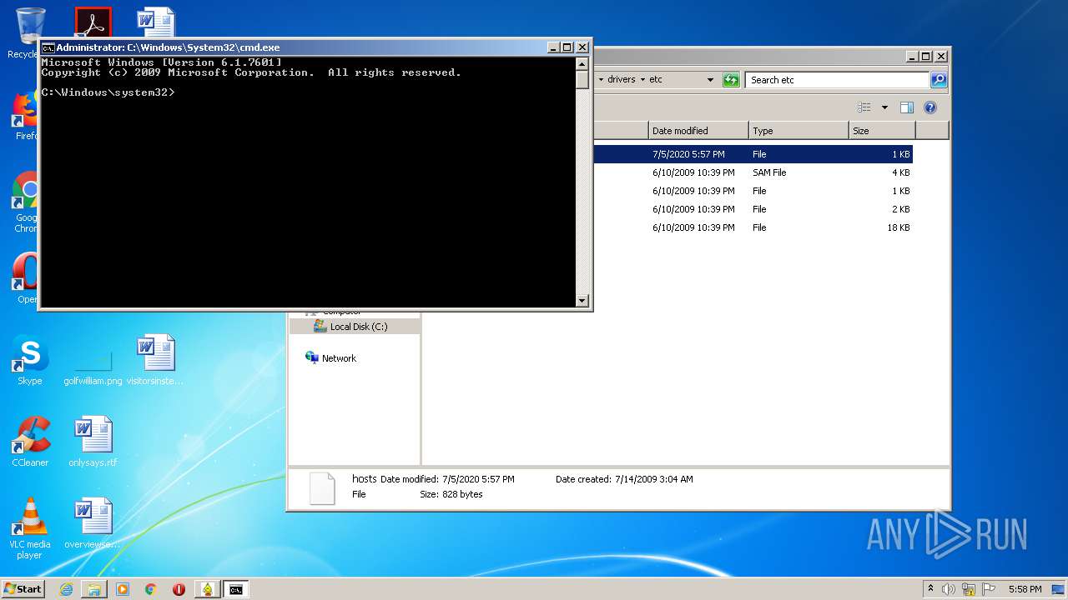The height and width of the screenshot is (600, 1068).
Task: Open Action Center flag icon
Action: coord(988,589)
